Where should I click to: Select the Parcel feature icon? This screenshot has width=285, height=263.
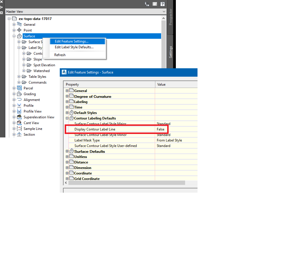19,88
